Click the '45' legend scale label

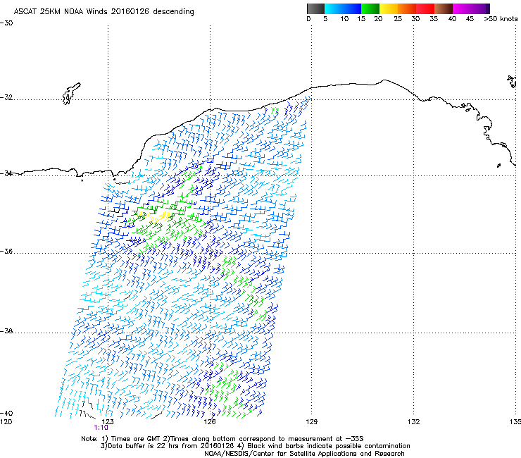[x=470, y=19]
